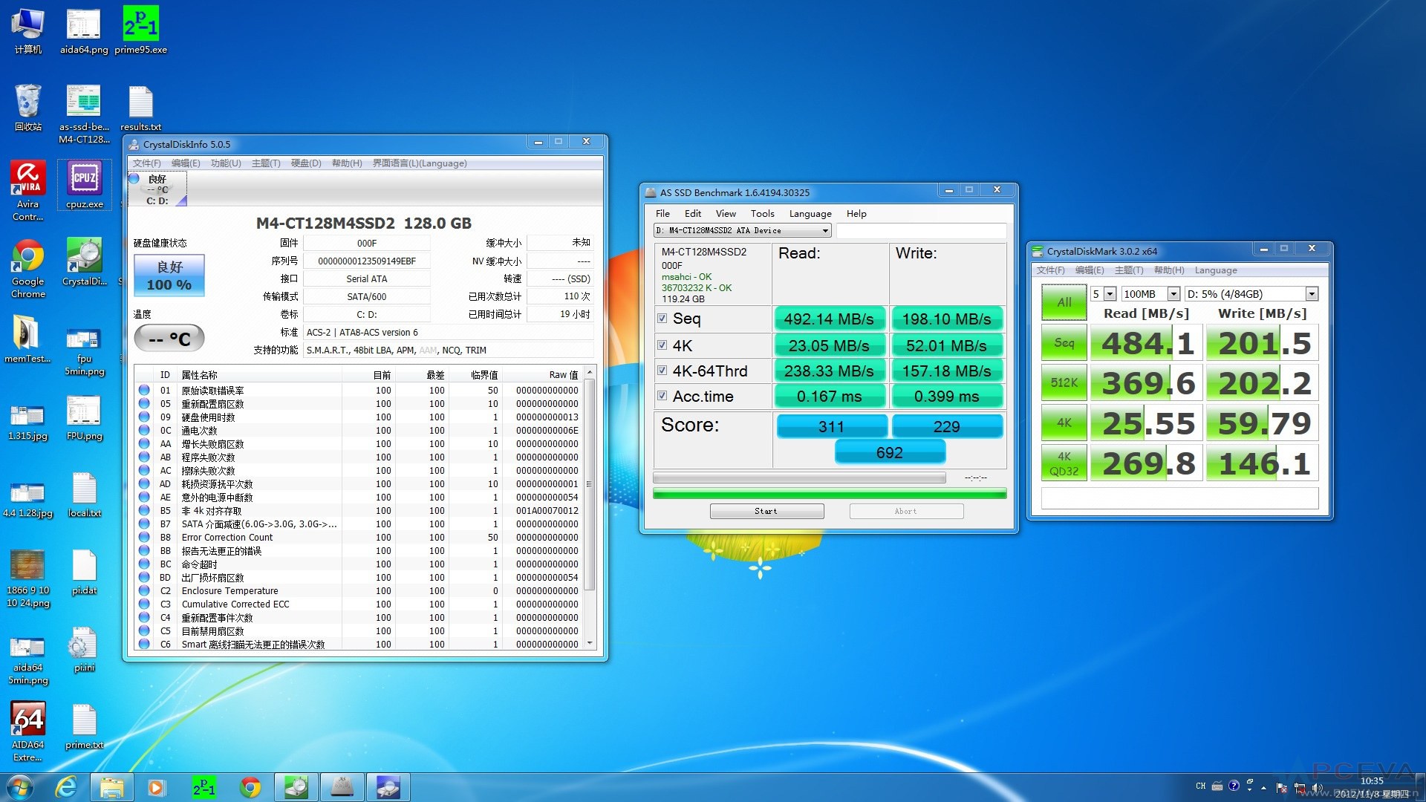Uncheck the Seq test checkbox in AS SSD
1426x802 pixels.
[x=662, y=319]
